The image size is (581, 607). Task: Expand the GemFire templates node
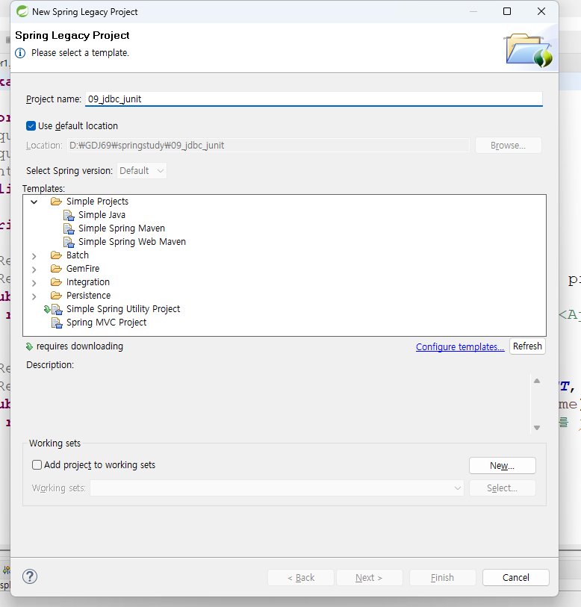(x=34, y=270)
